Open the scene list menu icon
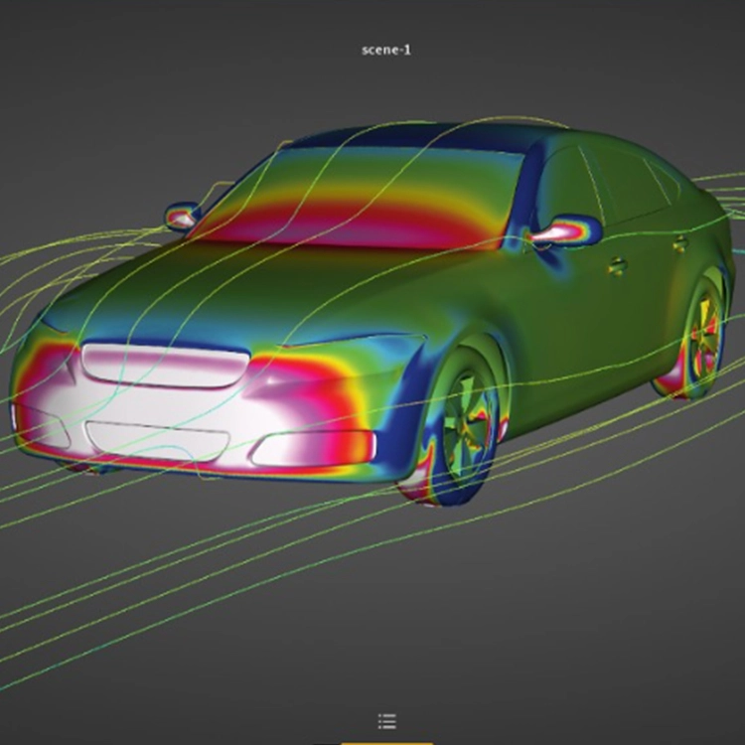Screen dimensions: 745x745 pyautogui.click(x=386, y=721)
